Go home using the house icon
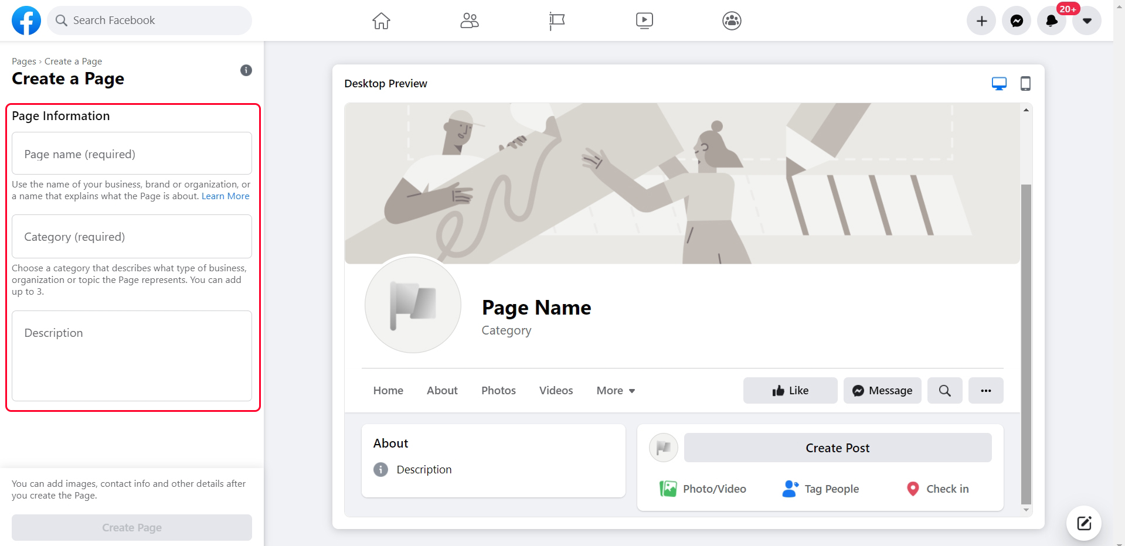 381,20
